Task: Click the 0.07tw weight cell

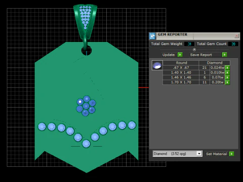Action: pyautogui.click(x=218, y=77)
